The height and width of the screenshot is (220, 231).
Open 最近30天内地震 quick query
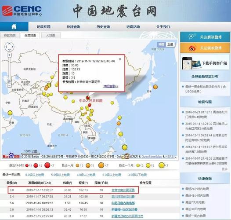tap(195, 209)
